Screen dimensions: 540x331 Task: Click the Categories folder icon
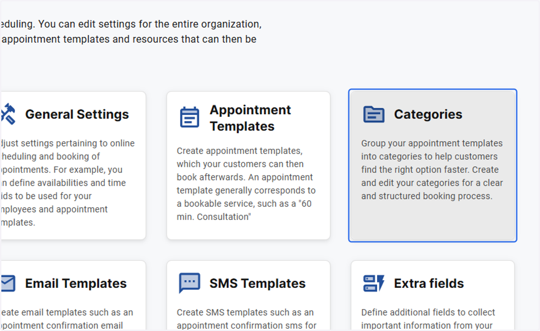[x=374, y=114]
